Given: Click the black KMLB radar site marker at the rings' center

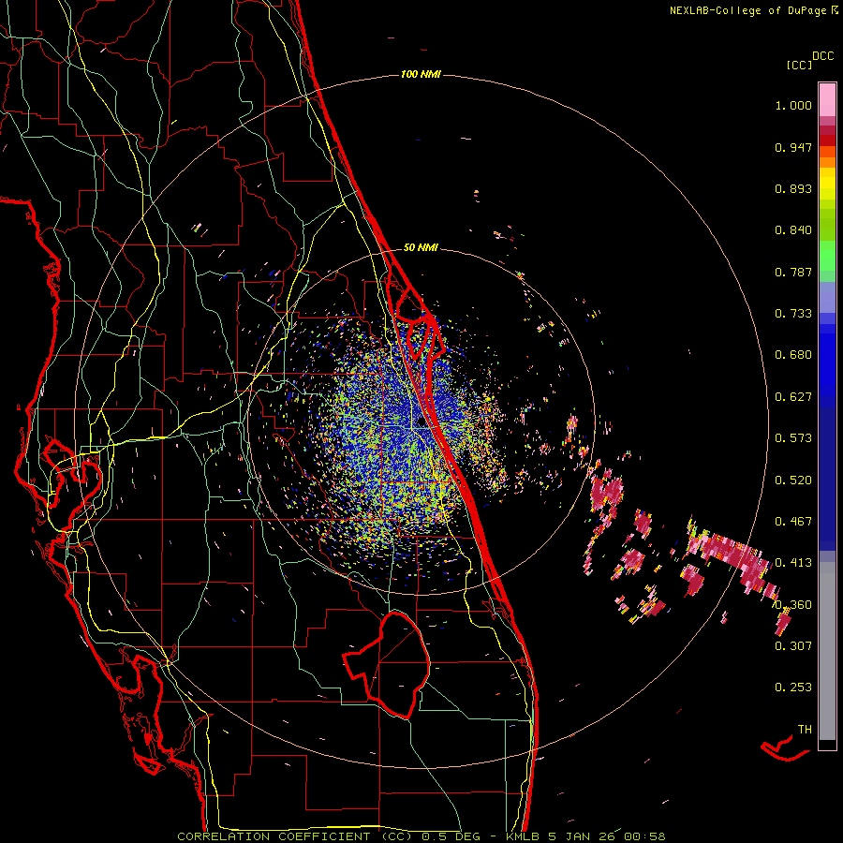Looking at the screenshot, I should click(x=421, y=423).
